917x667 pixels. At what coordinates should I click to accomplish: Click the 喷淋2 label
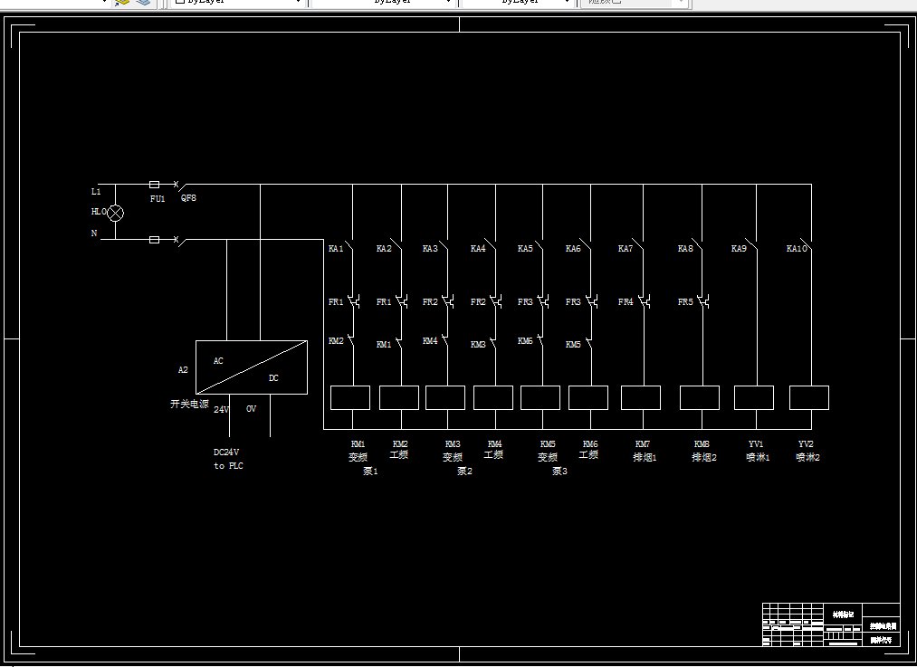point(807,457)
